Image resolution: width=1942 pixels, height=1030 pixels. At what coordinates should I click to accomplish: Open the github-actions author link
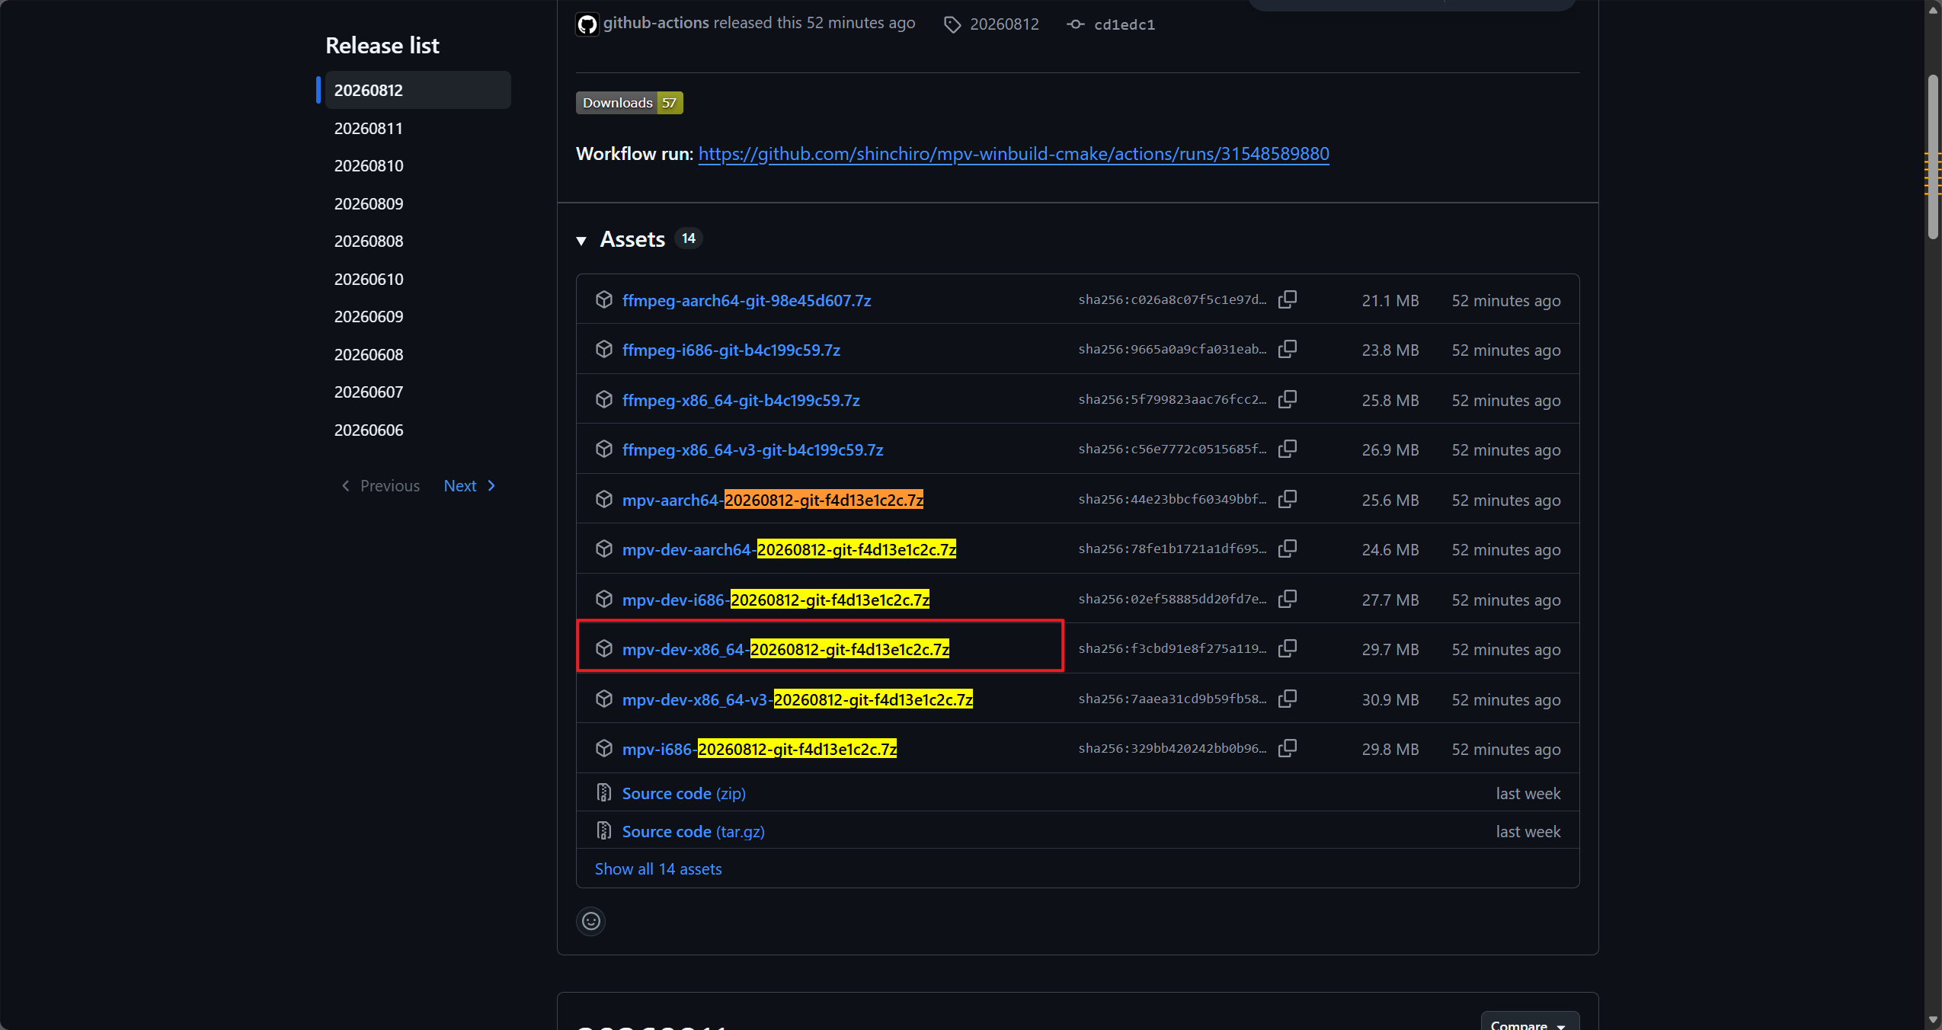[x=656, y=23]
